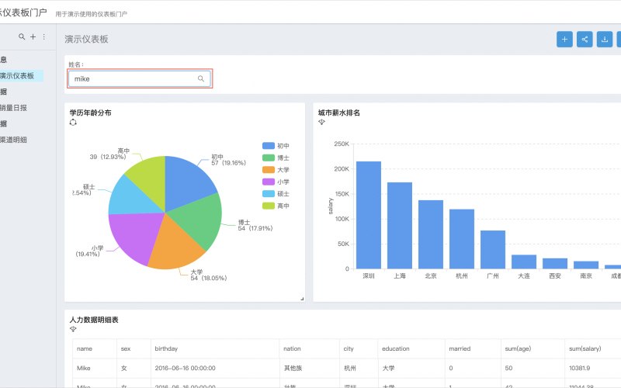
Task: Open the 销量日报 sidebar item
Action: tap(13, 108)
